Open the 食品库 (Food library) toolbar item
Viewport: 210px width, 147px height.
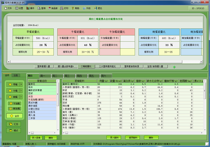click(x=53, y=8)
